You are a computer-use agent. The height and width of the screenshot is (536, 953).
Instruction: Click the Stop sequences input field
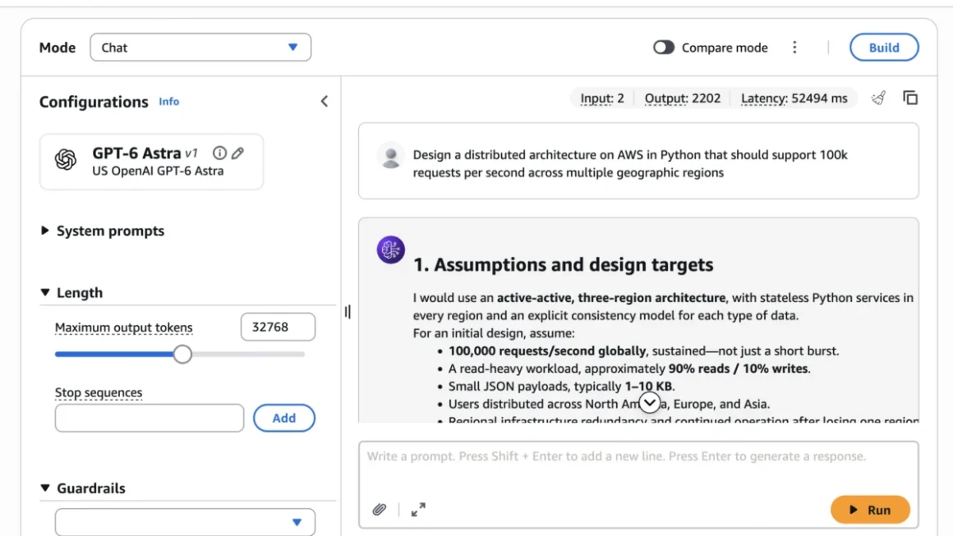[x=150, y=418]
